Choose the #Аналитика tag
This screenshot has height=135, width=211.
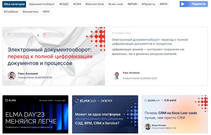[x=30, y=12]
